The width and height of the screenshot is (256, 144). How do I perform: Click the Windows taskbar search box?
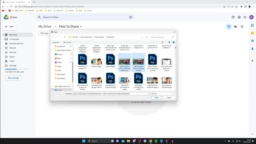pyautogui.click(x=98, y=141)
